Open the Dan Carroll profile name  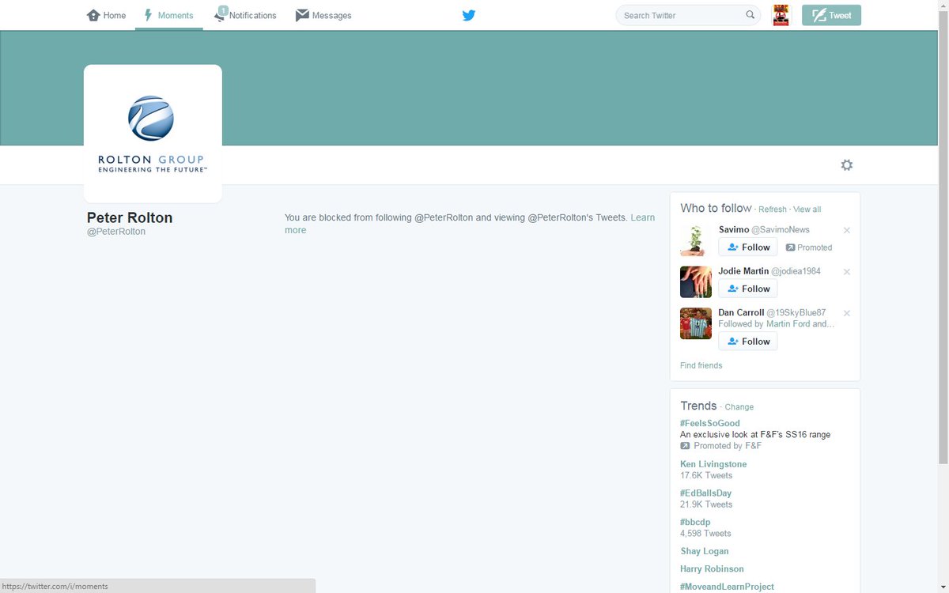coord(741,312)
